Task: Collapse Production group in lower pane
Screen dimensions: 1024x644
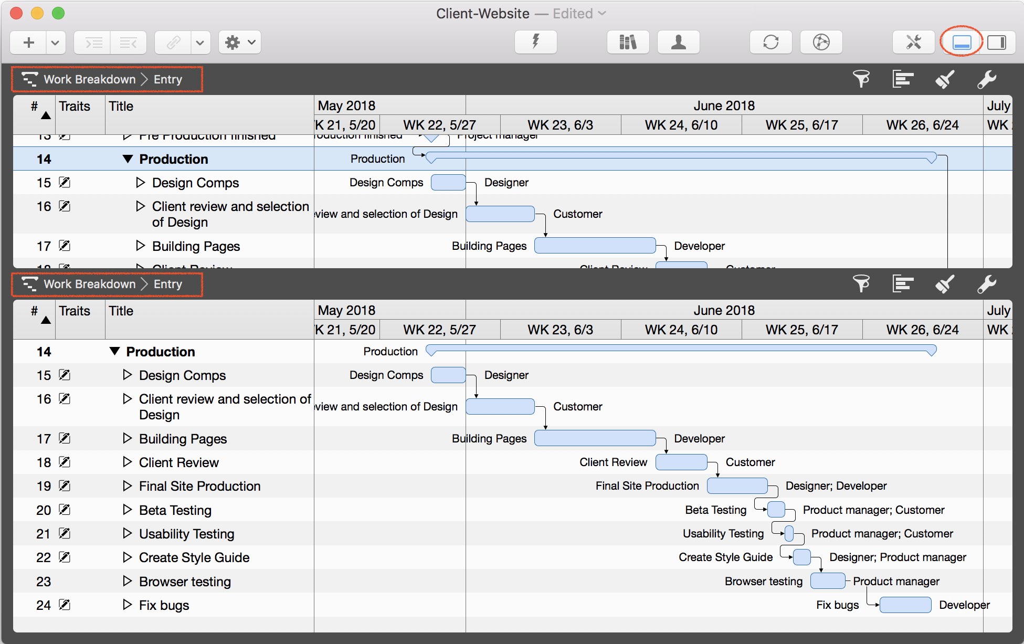Action: point(114,351)
